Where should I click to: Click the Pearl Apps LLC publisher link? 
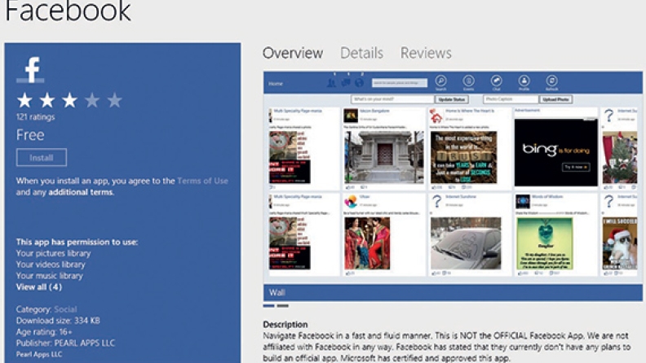(x=38, y=354)
